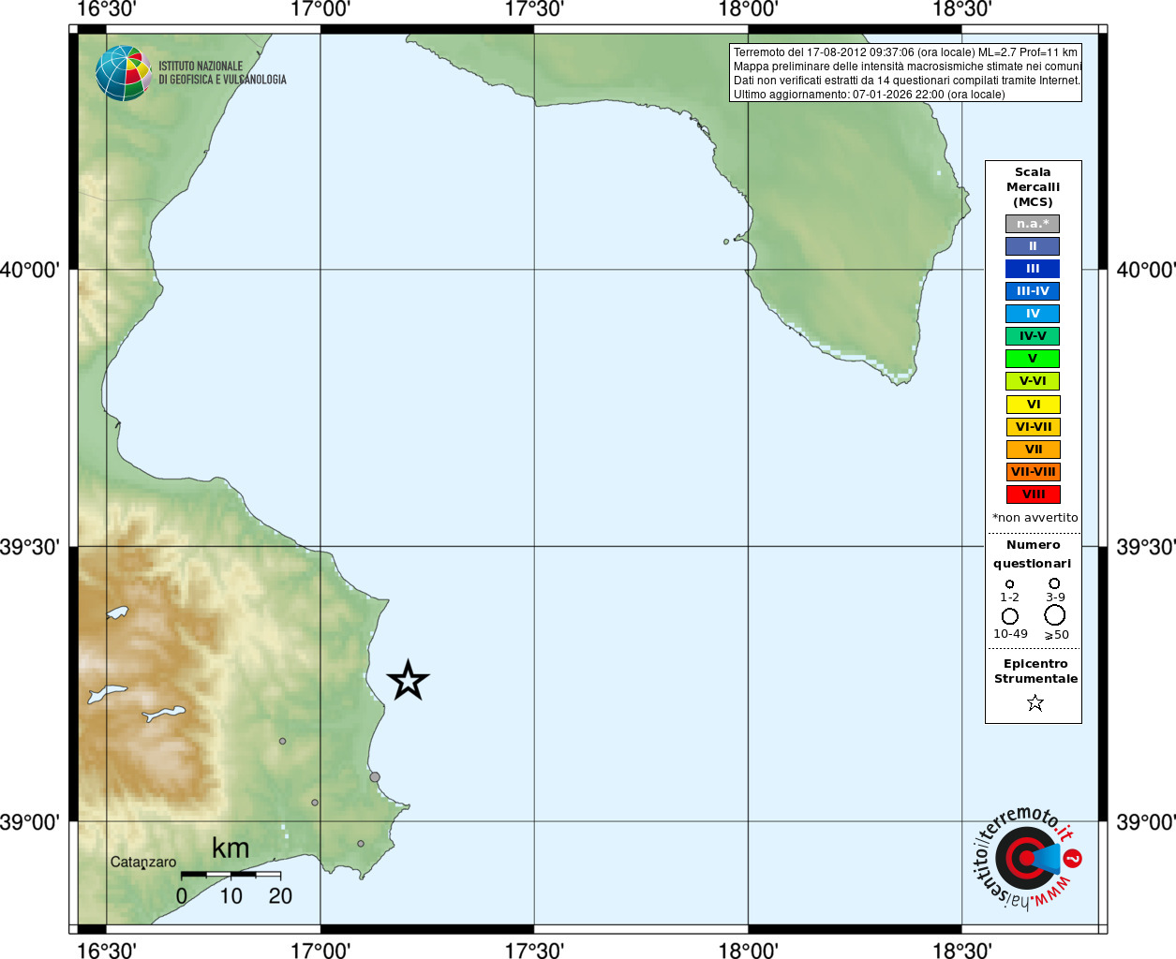This screenshot has height=959, width=1176.
Task: Click the top 16°30' longitude label
Action: (x=106, y=9)
